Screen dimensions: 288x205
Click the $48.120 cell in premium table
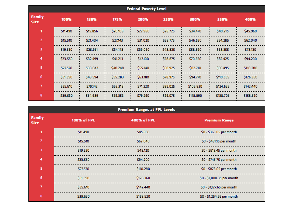[143, 151]
